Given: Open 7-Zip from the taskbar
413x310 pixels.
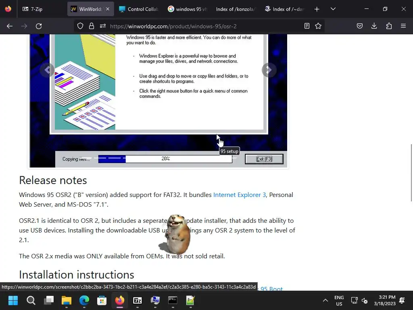Looking at the screenshot, I should pyautogui.click(x=138, y=300).
